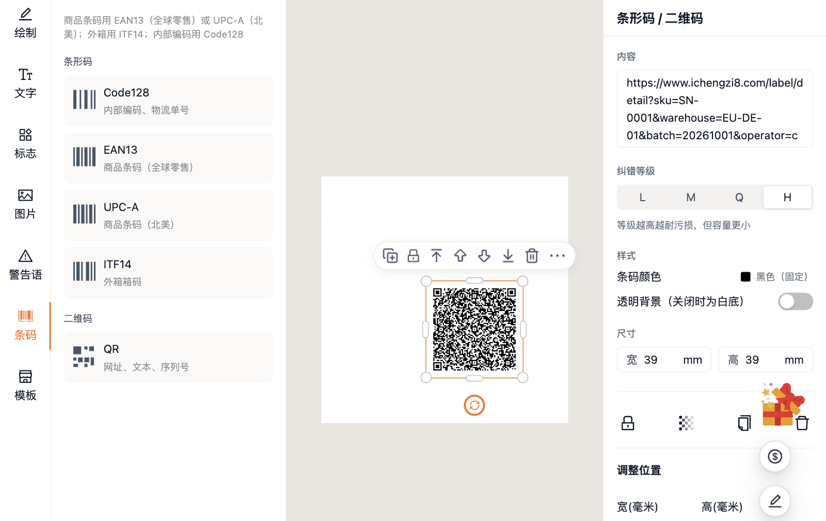Add an ITF14 barcode
This screenshot has height=521, width=826.
(x=168, y=273)
